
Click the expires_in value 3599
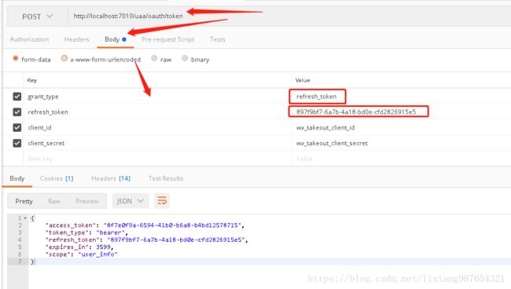point(103,247)
